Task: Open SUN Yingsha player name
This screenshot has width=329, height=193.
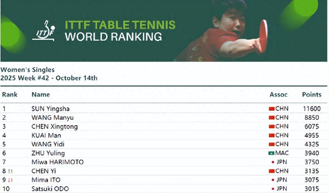Action: (x=50, y=109)
